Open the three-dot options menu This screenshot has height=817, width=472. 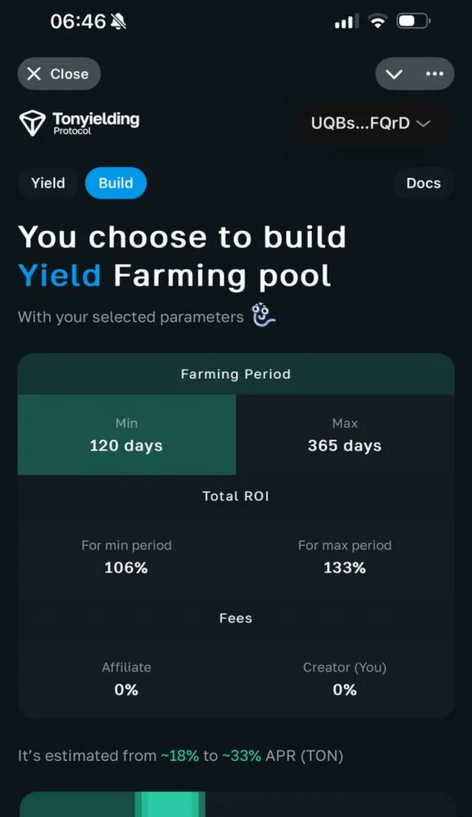(x=435, y=74)
